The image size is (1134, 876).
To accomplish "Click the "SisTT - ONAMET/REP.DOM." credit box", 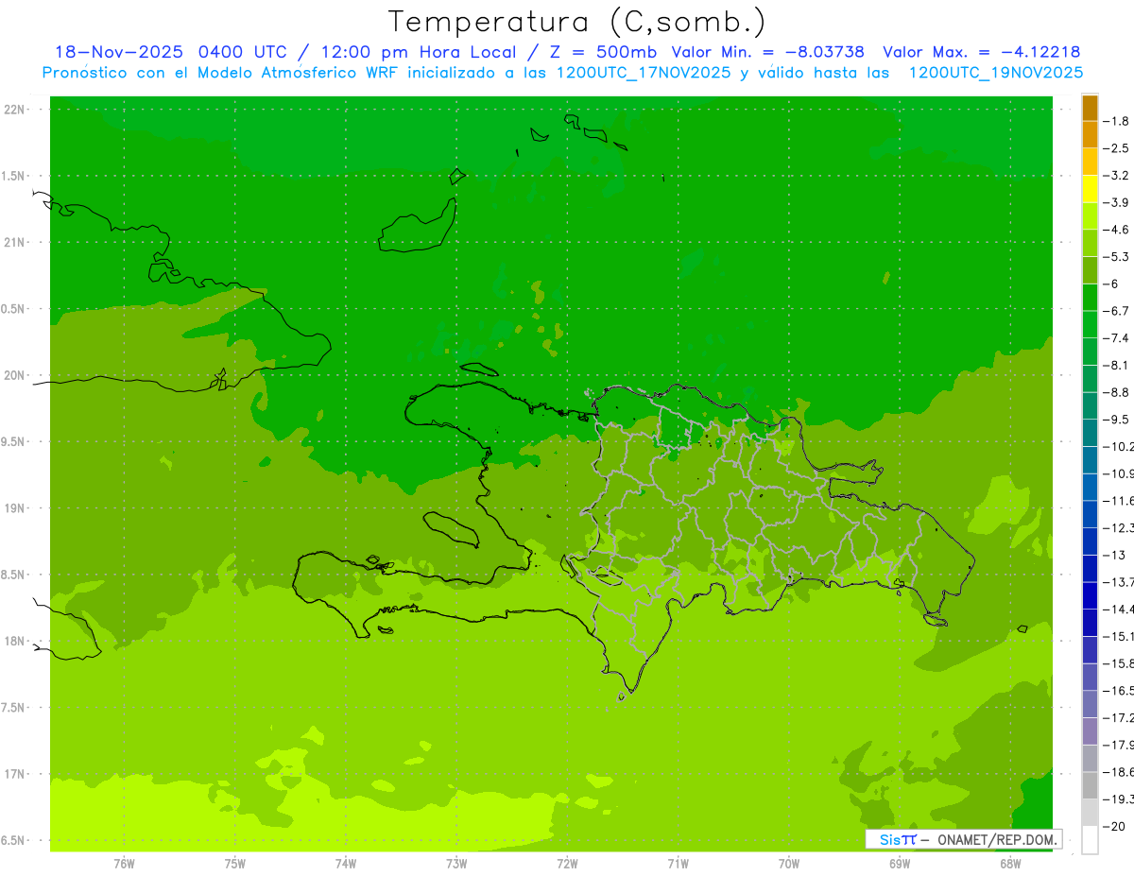I will [963, 839].
